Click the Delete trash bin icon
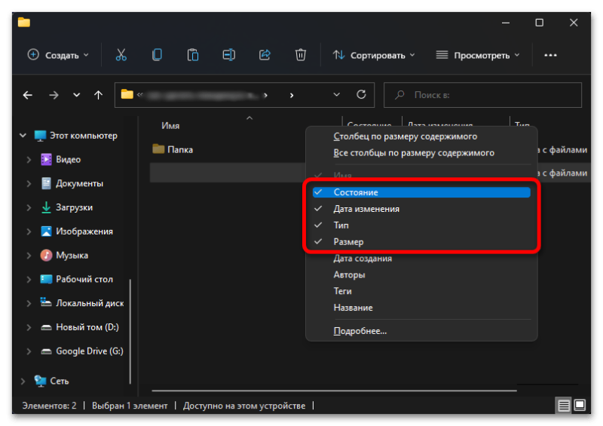 (301, 55)
